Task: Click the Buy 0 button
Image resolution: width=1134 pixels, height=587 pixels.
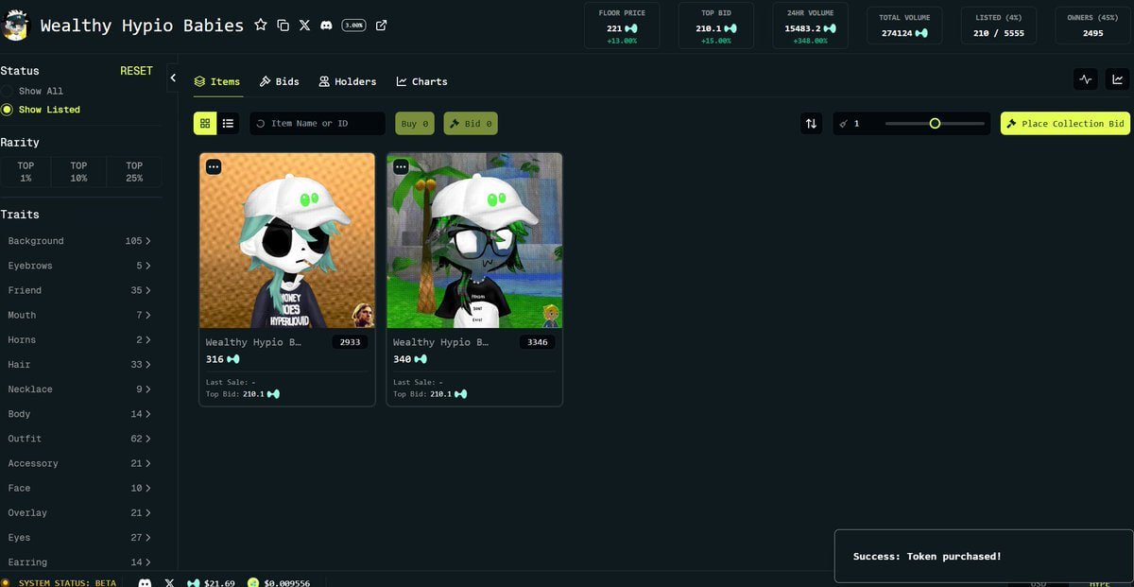Action: point(415,124)
